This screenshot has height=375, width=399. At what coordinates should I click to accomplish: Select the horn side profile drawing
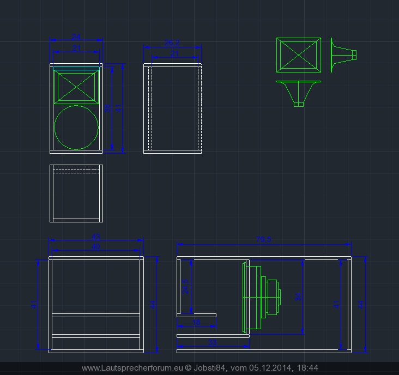click(x=343, y=55)
